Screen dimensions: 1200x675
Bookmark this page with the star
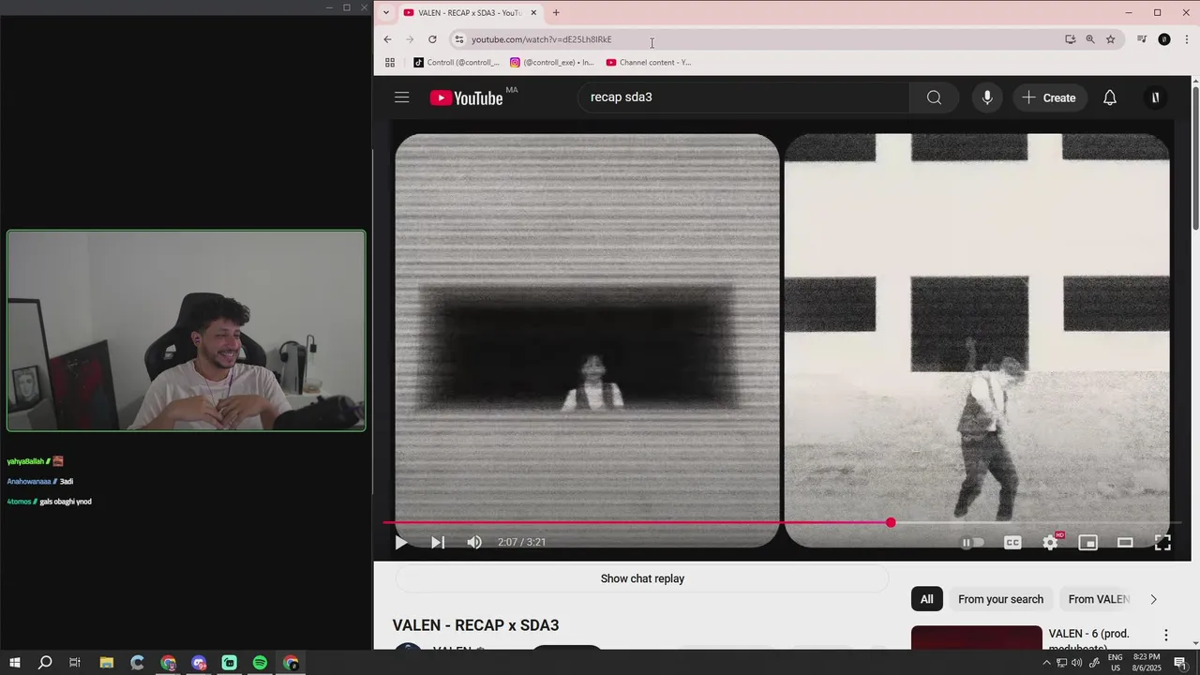click(x=1111, y=39)
